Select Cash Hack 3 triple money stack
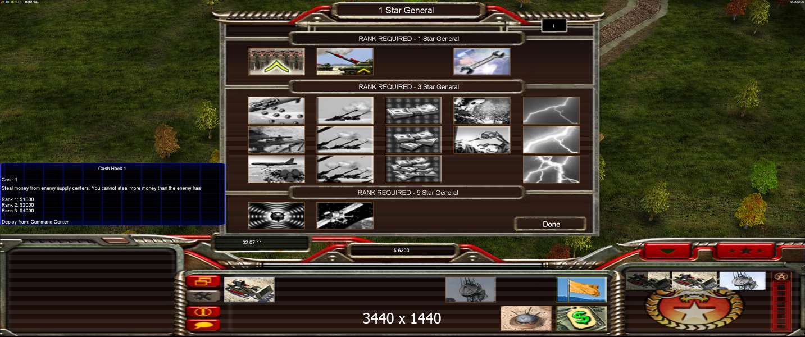This screenshot has width=805, height=337. (x=413, y=169)
